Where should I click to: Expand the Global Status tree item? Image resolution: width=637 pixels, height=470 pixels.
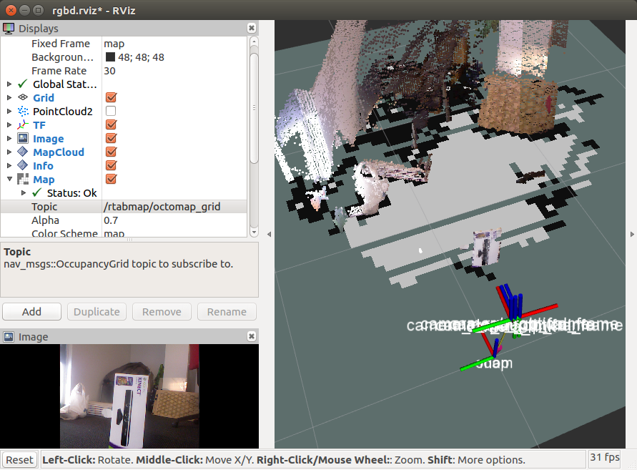[x=9, y=84]
